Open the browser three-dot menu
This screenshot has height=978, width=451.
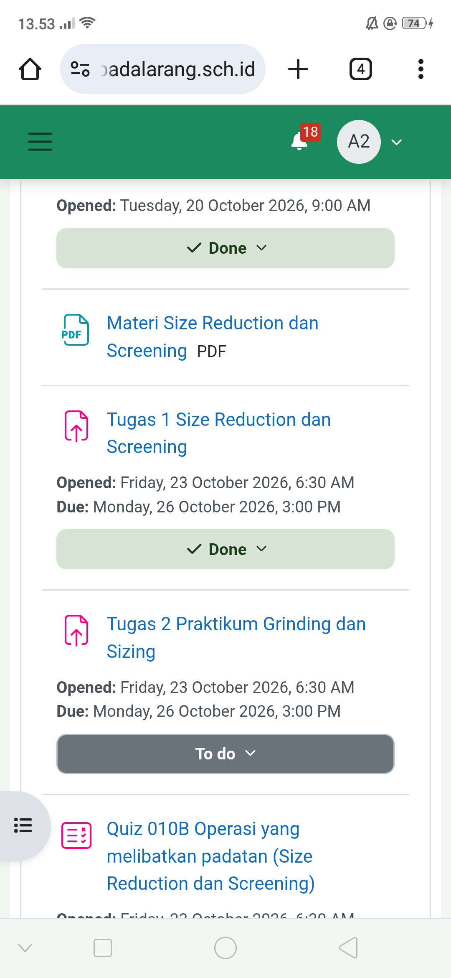click(x=421, y=69)
